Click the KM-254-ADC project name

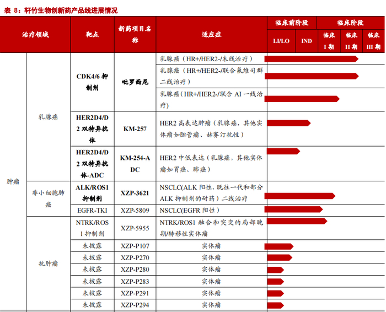(x=135, y=164)
